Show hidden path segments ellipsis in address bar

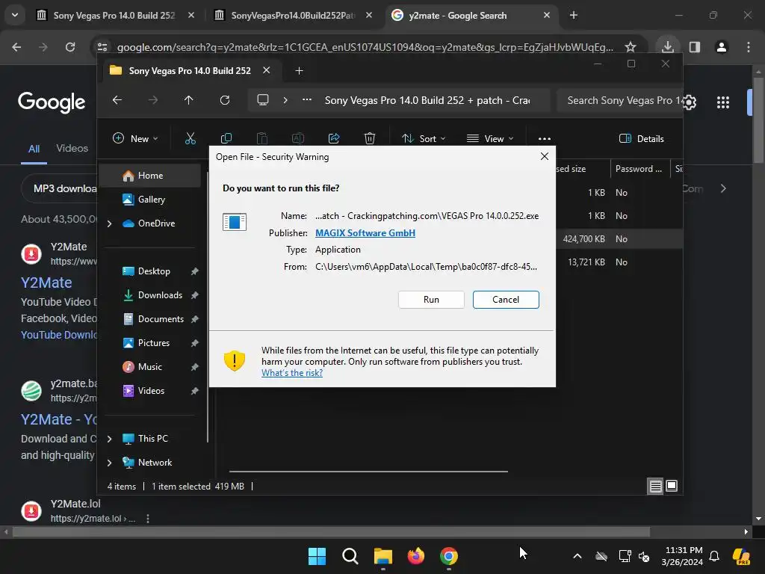[x=307, y=100]
